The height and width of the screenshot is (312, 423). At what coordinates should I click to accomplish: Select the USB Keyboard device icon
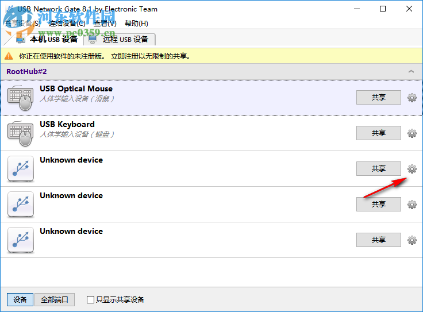pyautogui.click(x=21, y=133)
